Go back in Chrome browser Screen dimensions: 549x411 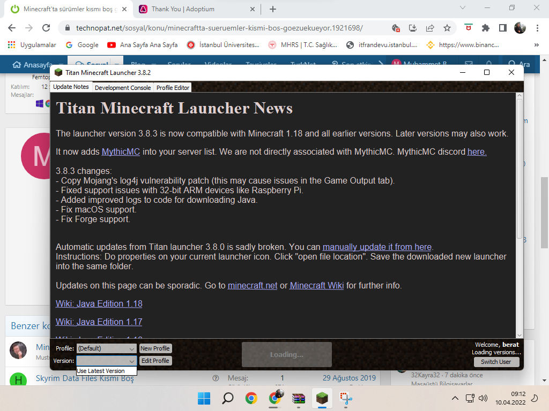[x=12, y=28]
